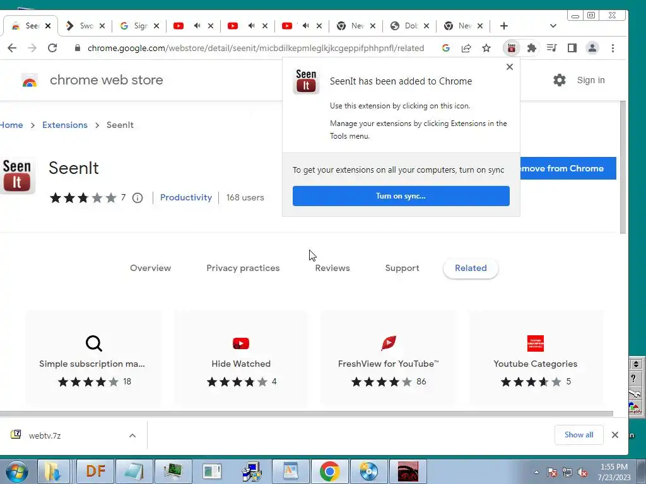
Task: Expand the tab search dropdown arrow
Action: click(x=553, y=26)
